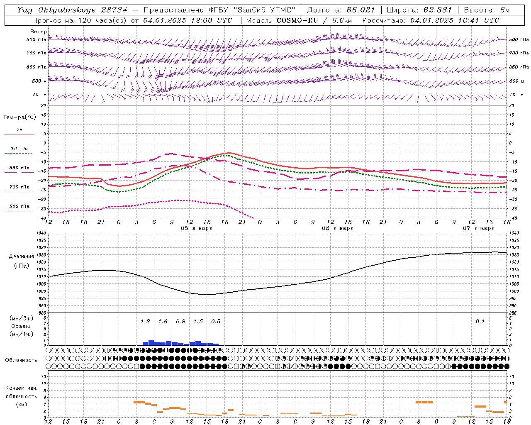Click the Ветер wind panel label
Viewport: 531px width, 425px height.
(x=38, y=32)
